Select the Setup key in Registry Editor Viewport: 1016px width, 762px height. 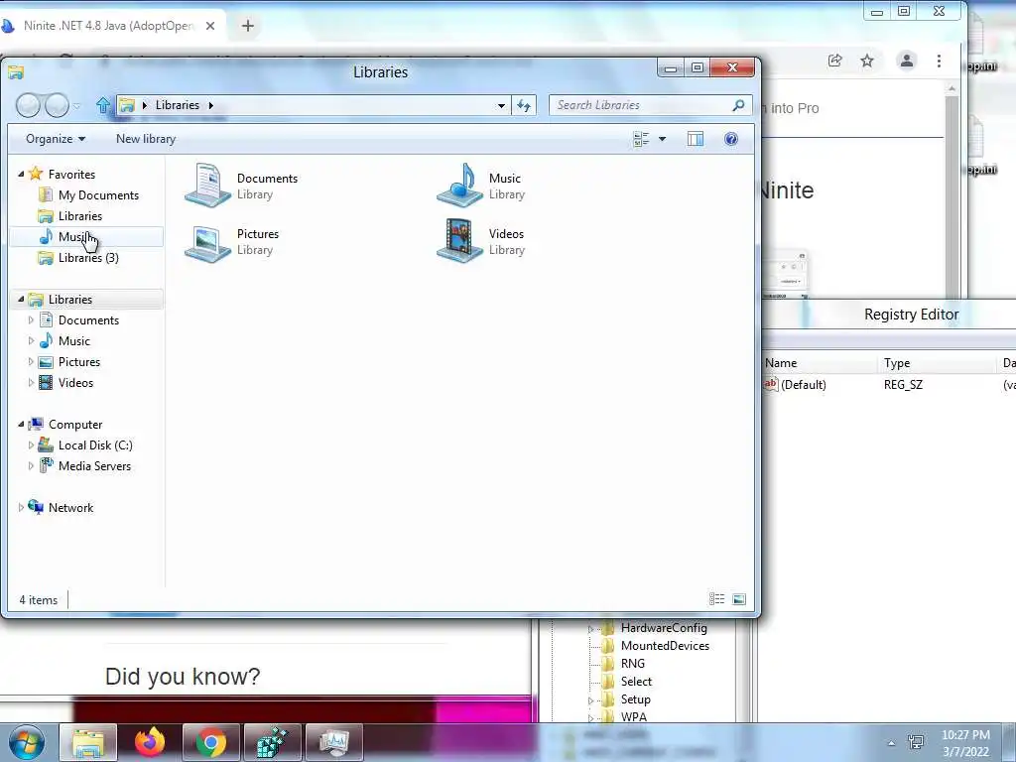(x=635, y=699)
